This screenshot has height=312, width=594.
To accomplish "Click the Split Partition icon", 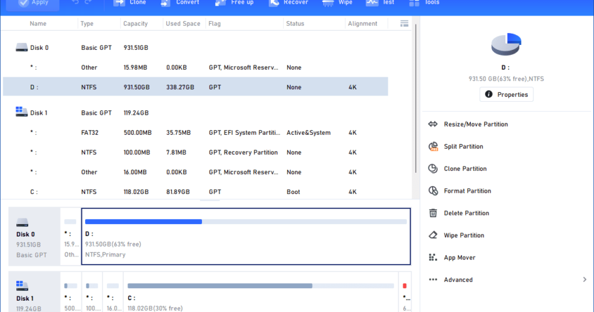I will pos(433,147).
